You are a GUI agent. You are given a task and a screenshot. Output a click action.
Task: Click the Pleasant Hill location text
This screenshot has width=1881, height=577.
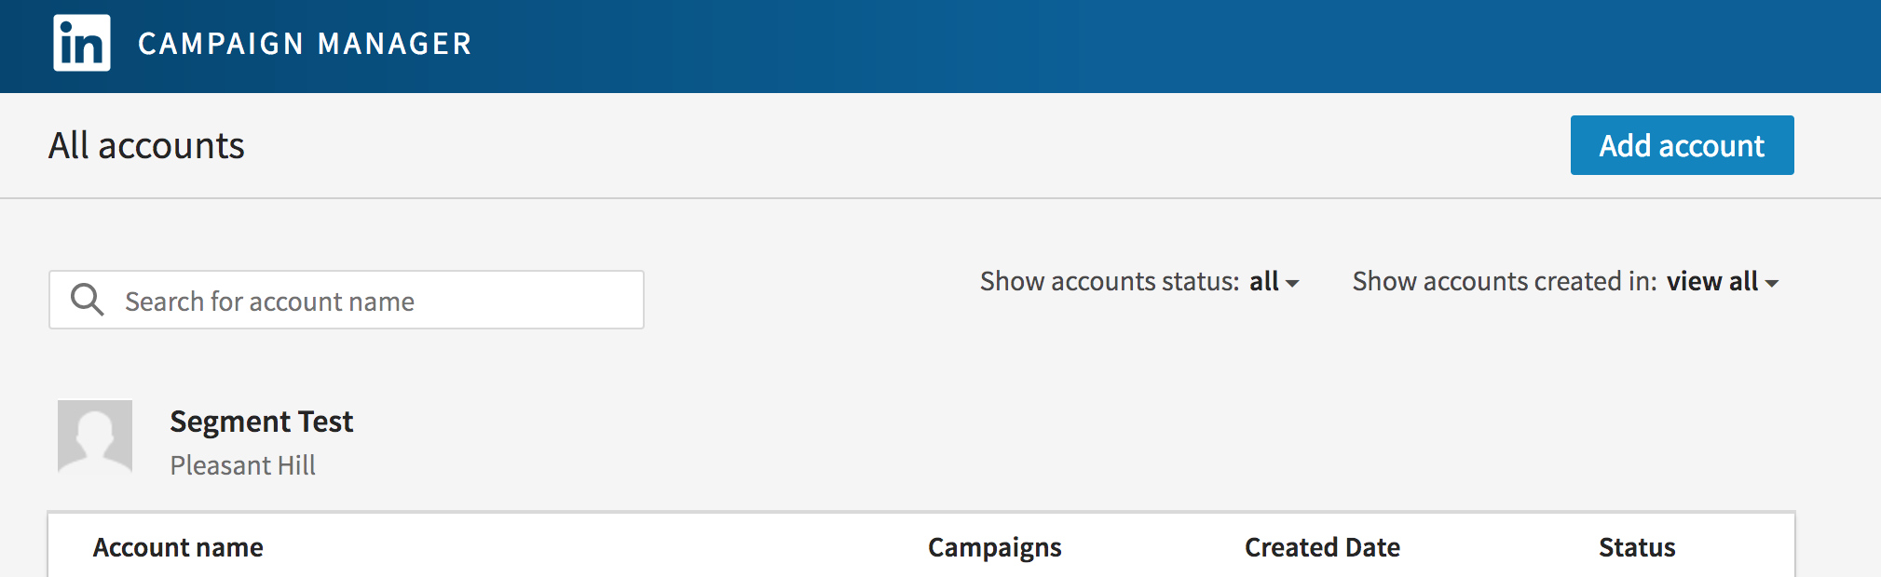[243, 465]
